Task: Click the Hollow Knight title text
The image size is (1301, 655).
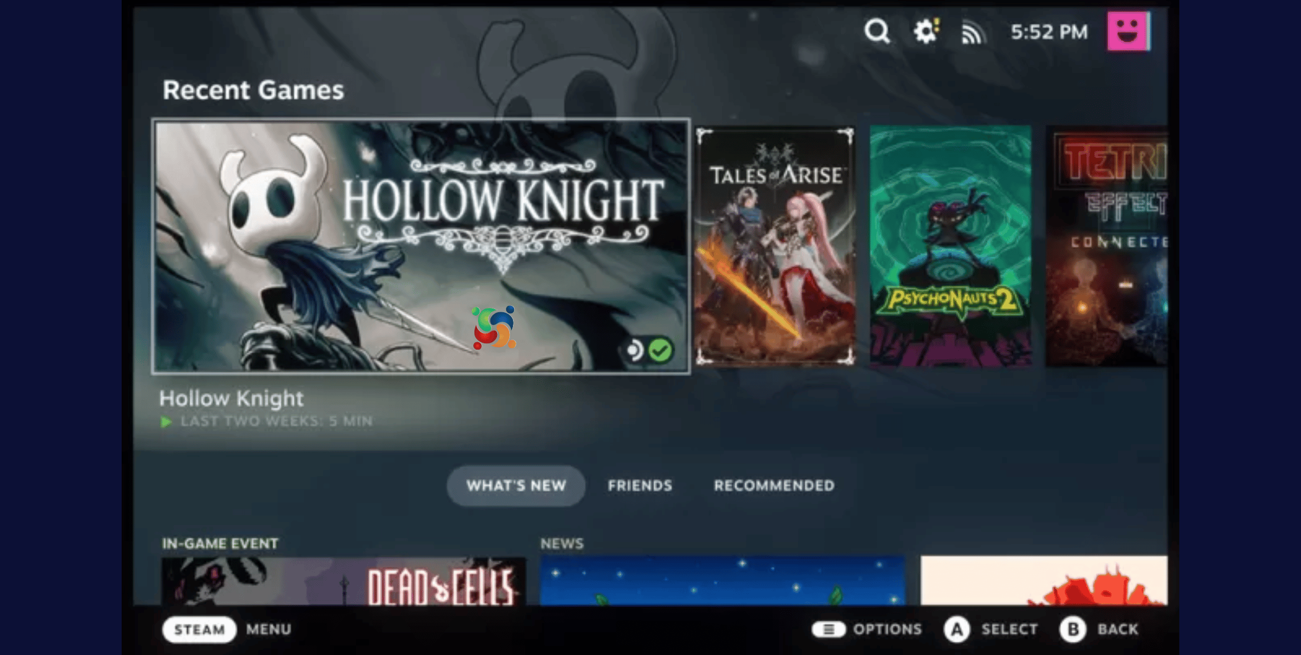Action: [x=232, y=399]
